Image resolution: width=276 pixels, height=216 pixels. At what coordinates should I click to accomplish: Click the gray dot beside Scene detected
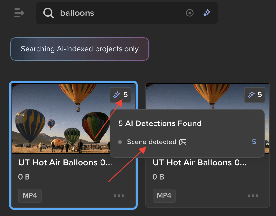pos(120,142)
